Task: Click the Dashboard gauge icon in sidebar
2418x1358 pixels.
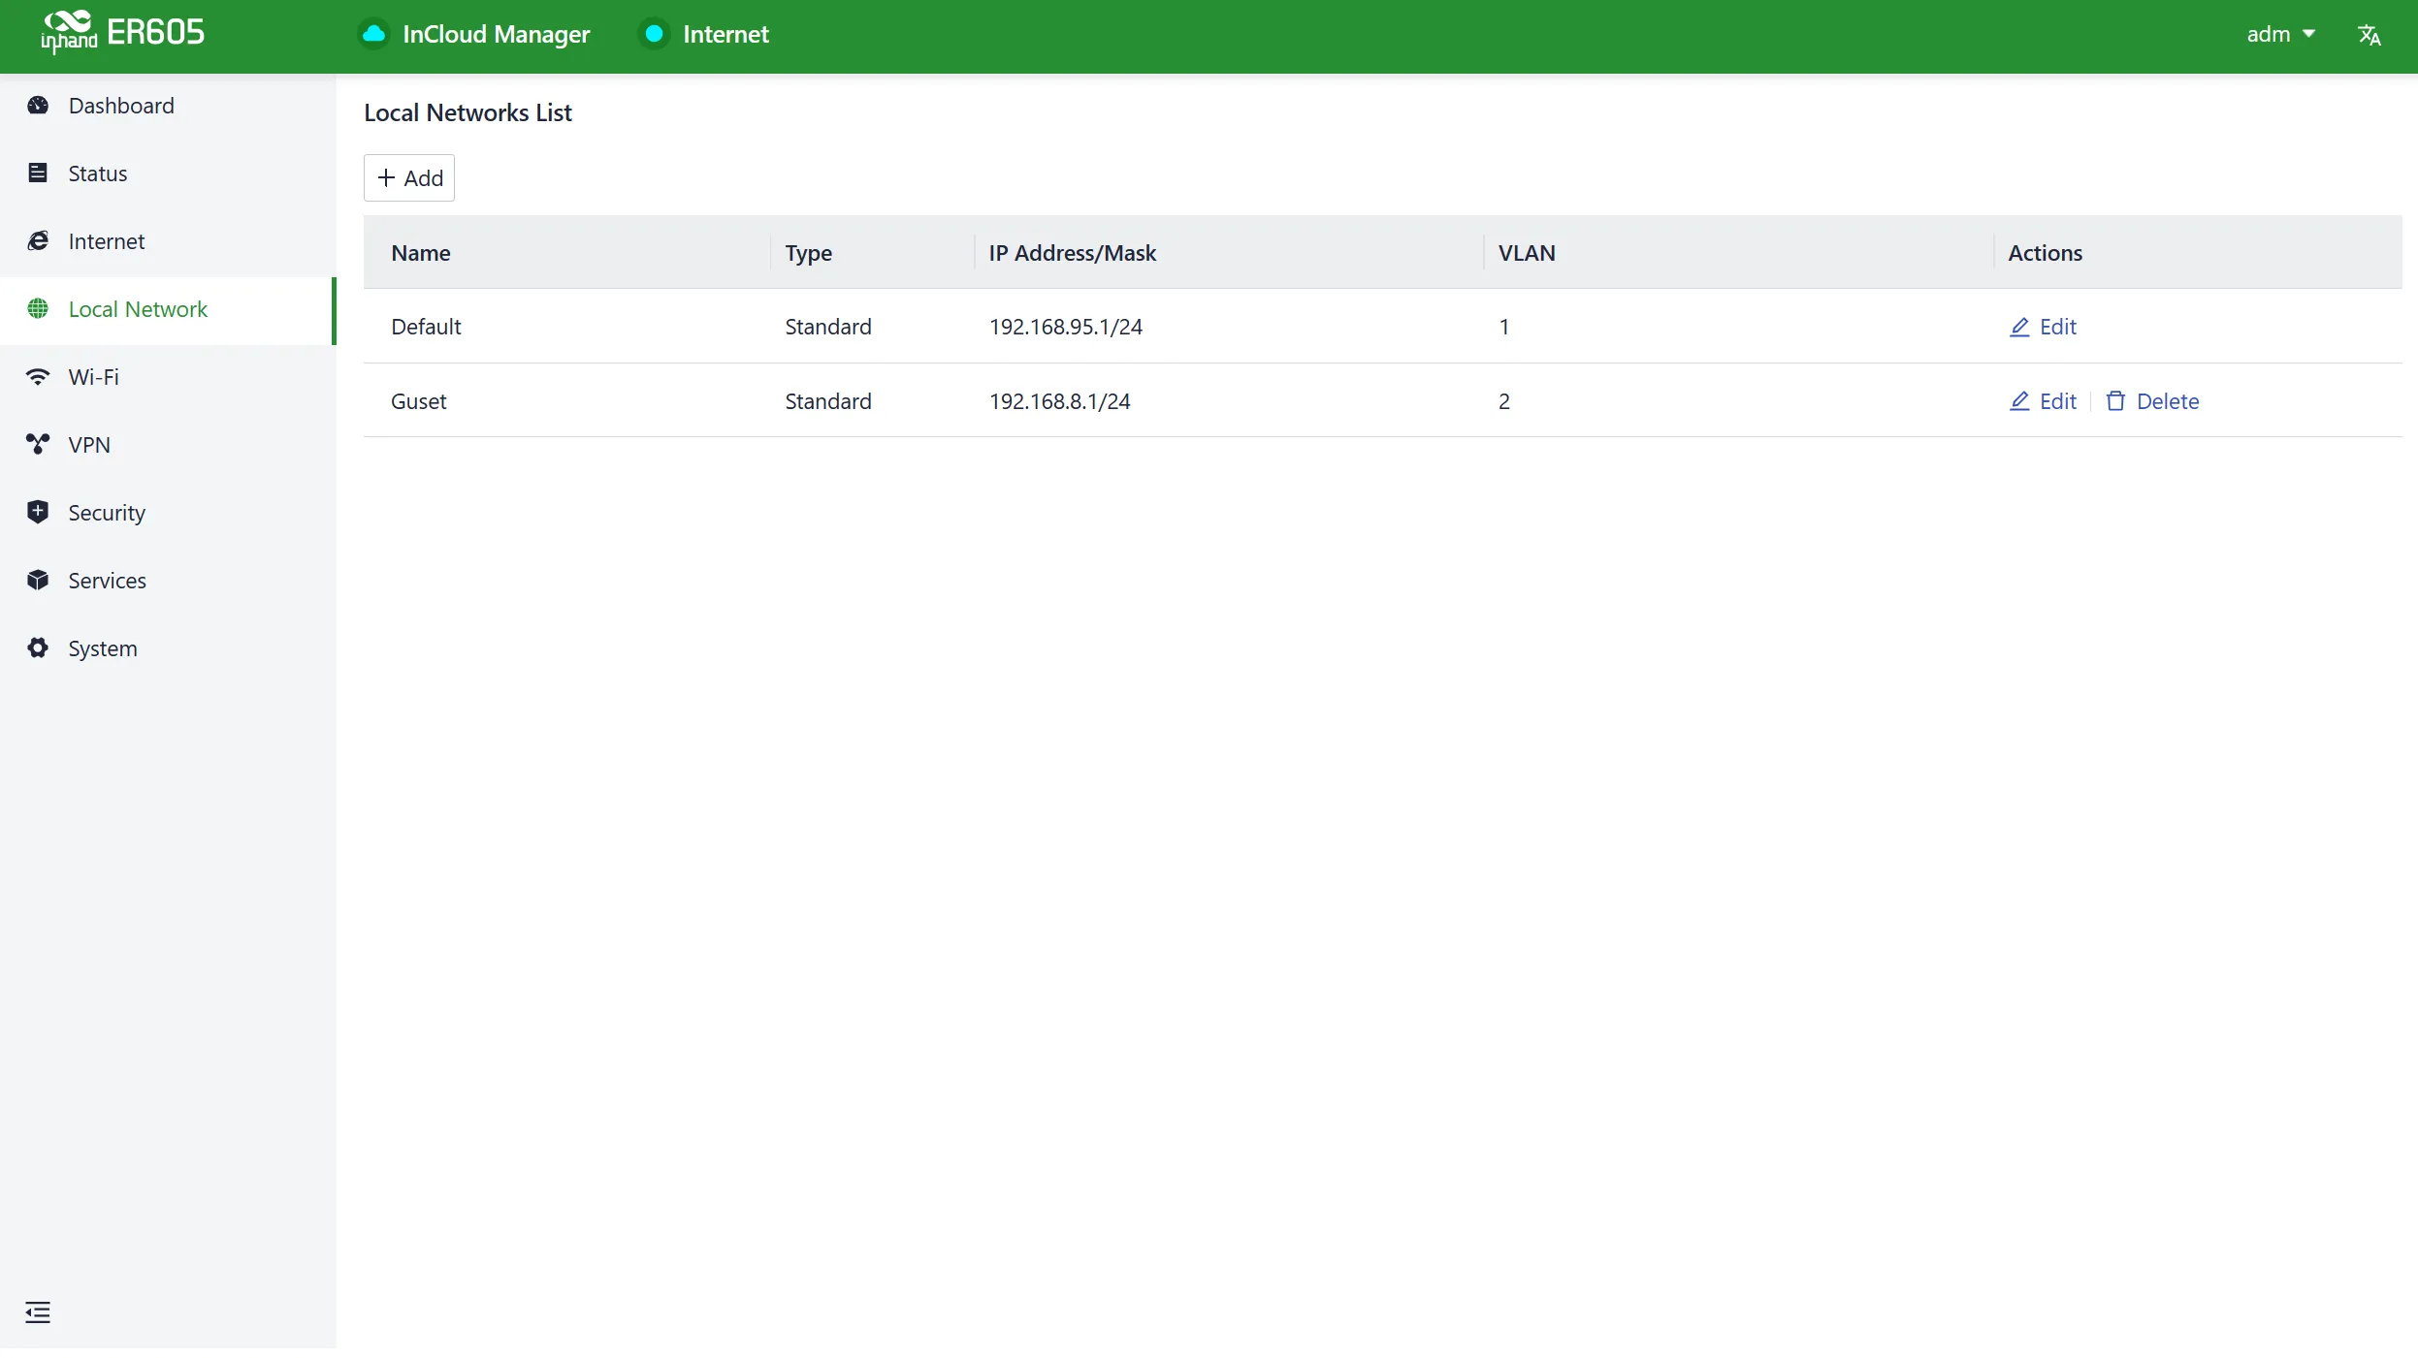Action: (x=38, y=106)
